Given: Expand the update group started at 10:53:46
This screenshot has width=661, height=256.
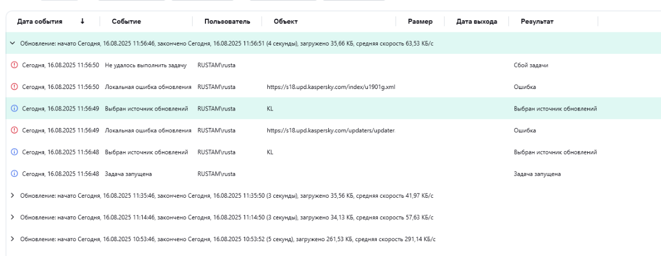Looking at the screenshot, I should 13,240.
